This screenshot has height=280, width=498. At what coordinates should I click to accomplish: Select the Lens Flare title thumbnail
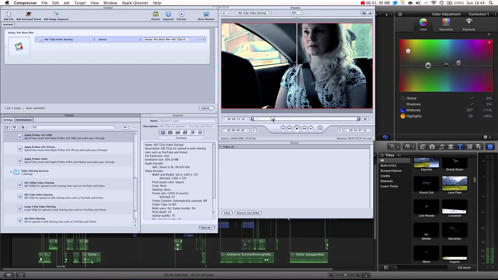(454, 184)
